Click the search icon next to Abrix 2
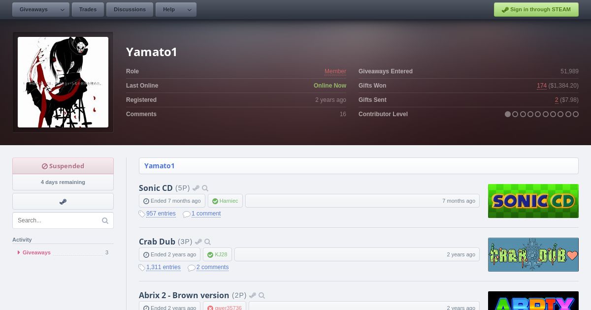The height and width of the screenshot is (310, 591). pos(262,295)
